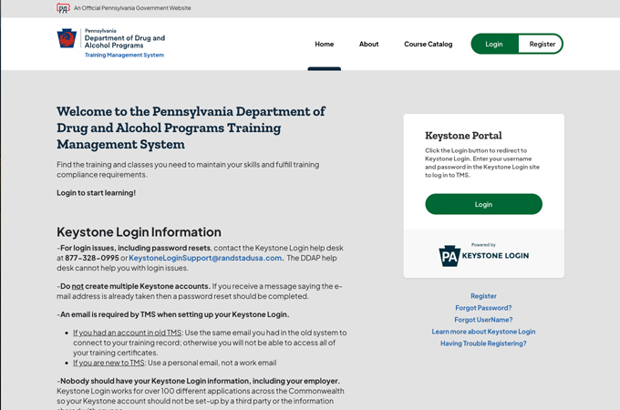This screenshot has height=410, width=620.
Task: Open the Register link under Keystone Portal
Action: click(483, 296)
